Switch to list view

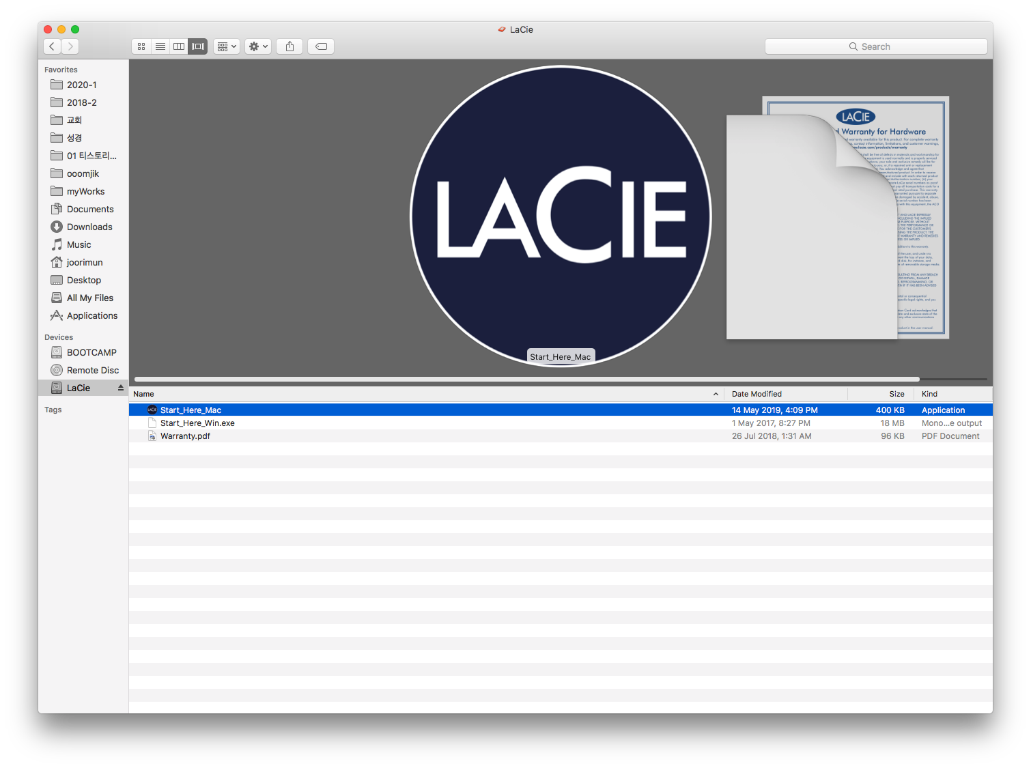point(160,46)
